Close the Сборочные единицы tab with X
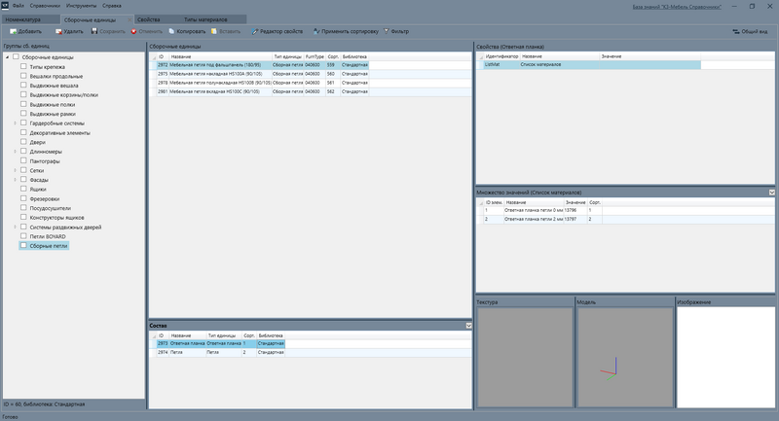779x421 pixels. pyautogui.click(x=130, y=19)
